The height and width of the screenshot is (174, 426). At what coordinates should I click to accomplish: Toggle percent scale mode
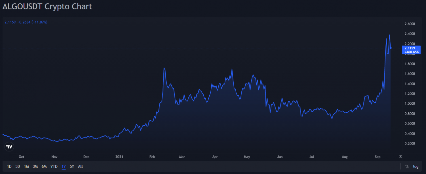point(407,166)
